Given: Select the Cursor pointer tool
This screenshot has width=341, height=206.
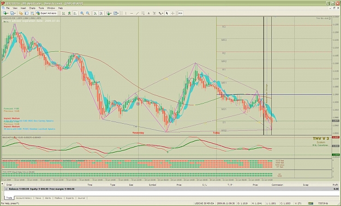Looking at the screenshot, I should 167,13.
